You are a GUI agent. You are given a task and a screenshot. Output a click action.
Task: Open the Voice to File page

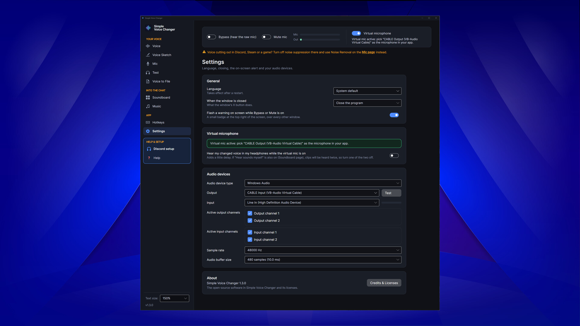click(x=167, y=81)
